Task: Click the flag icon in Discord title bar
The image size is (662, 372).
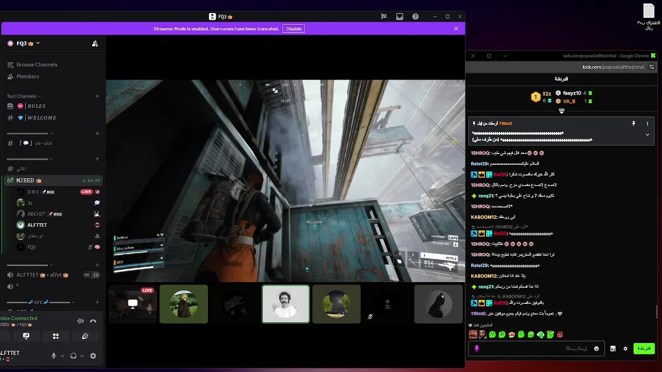Action: click(x=384, y=17)
